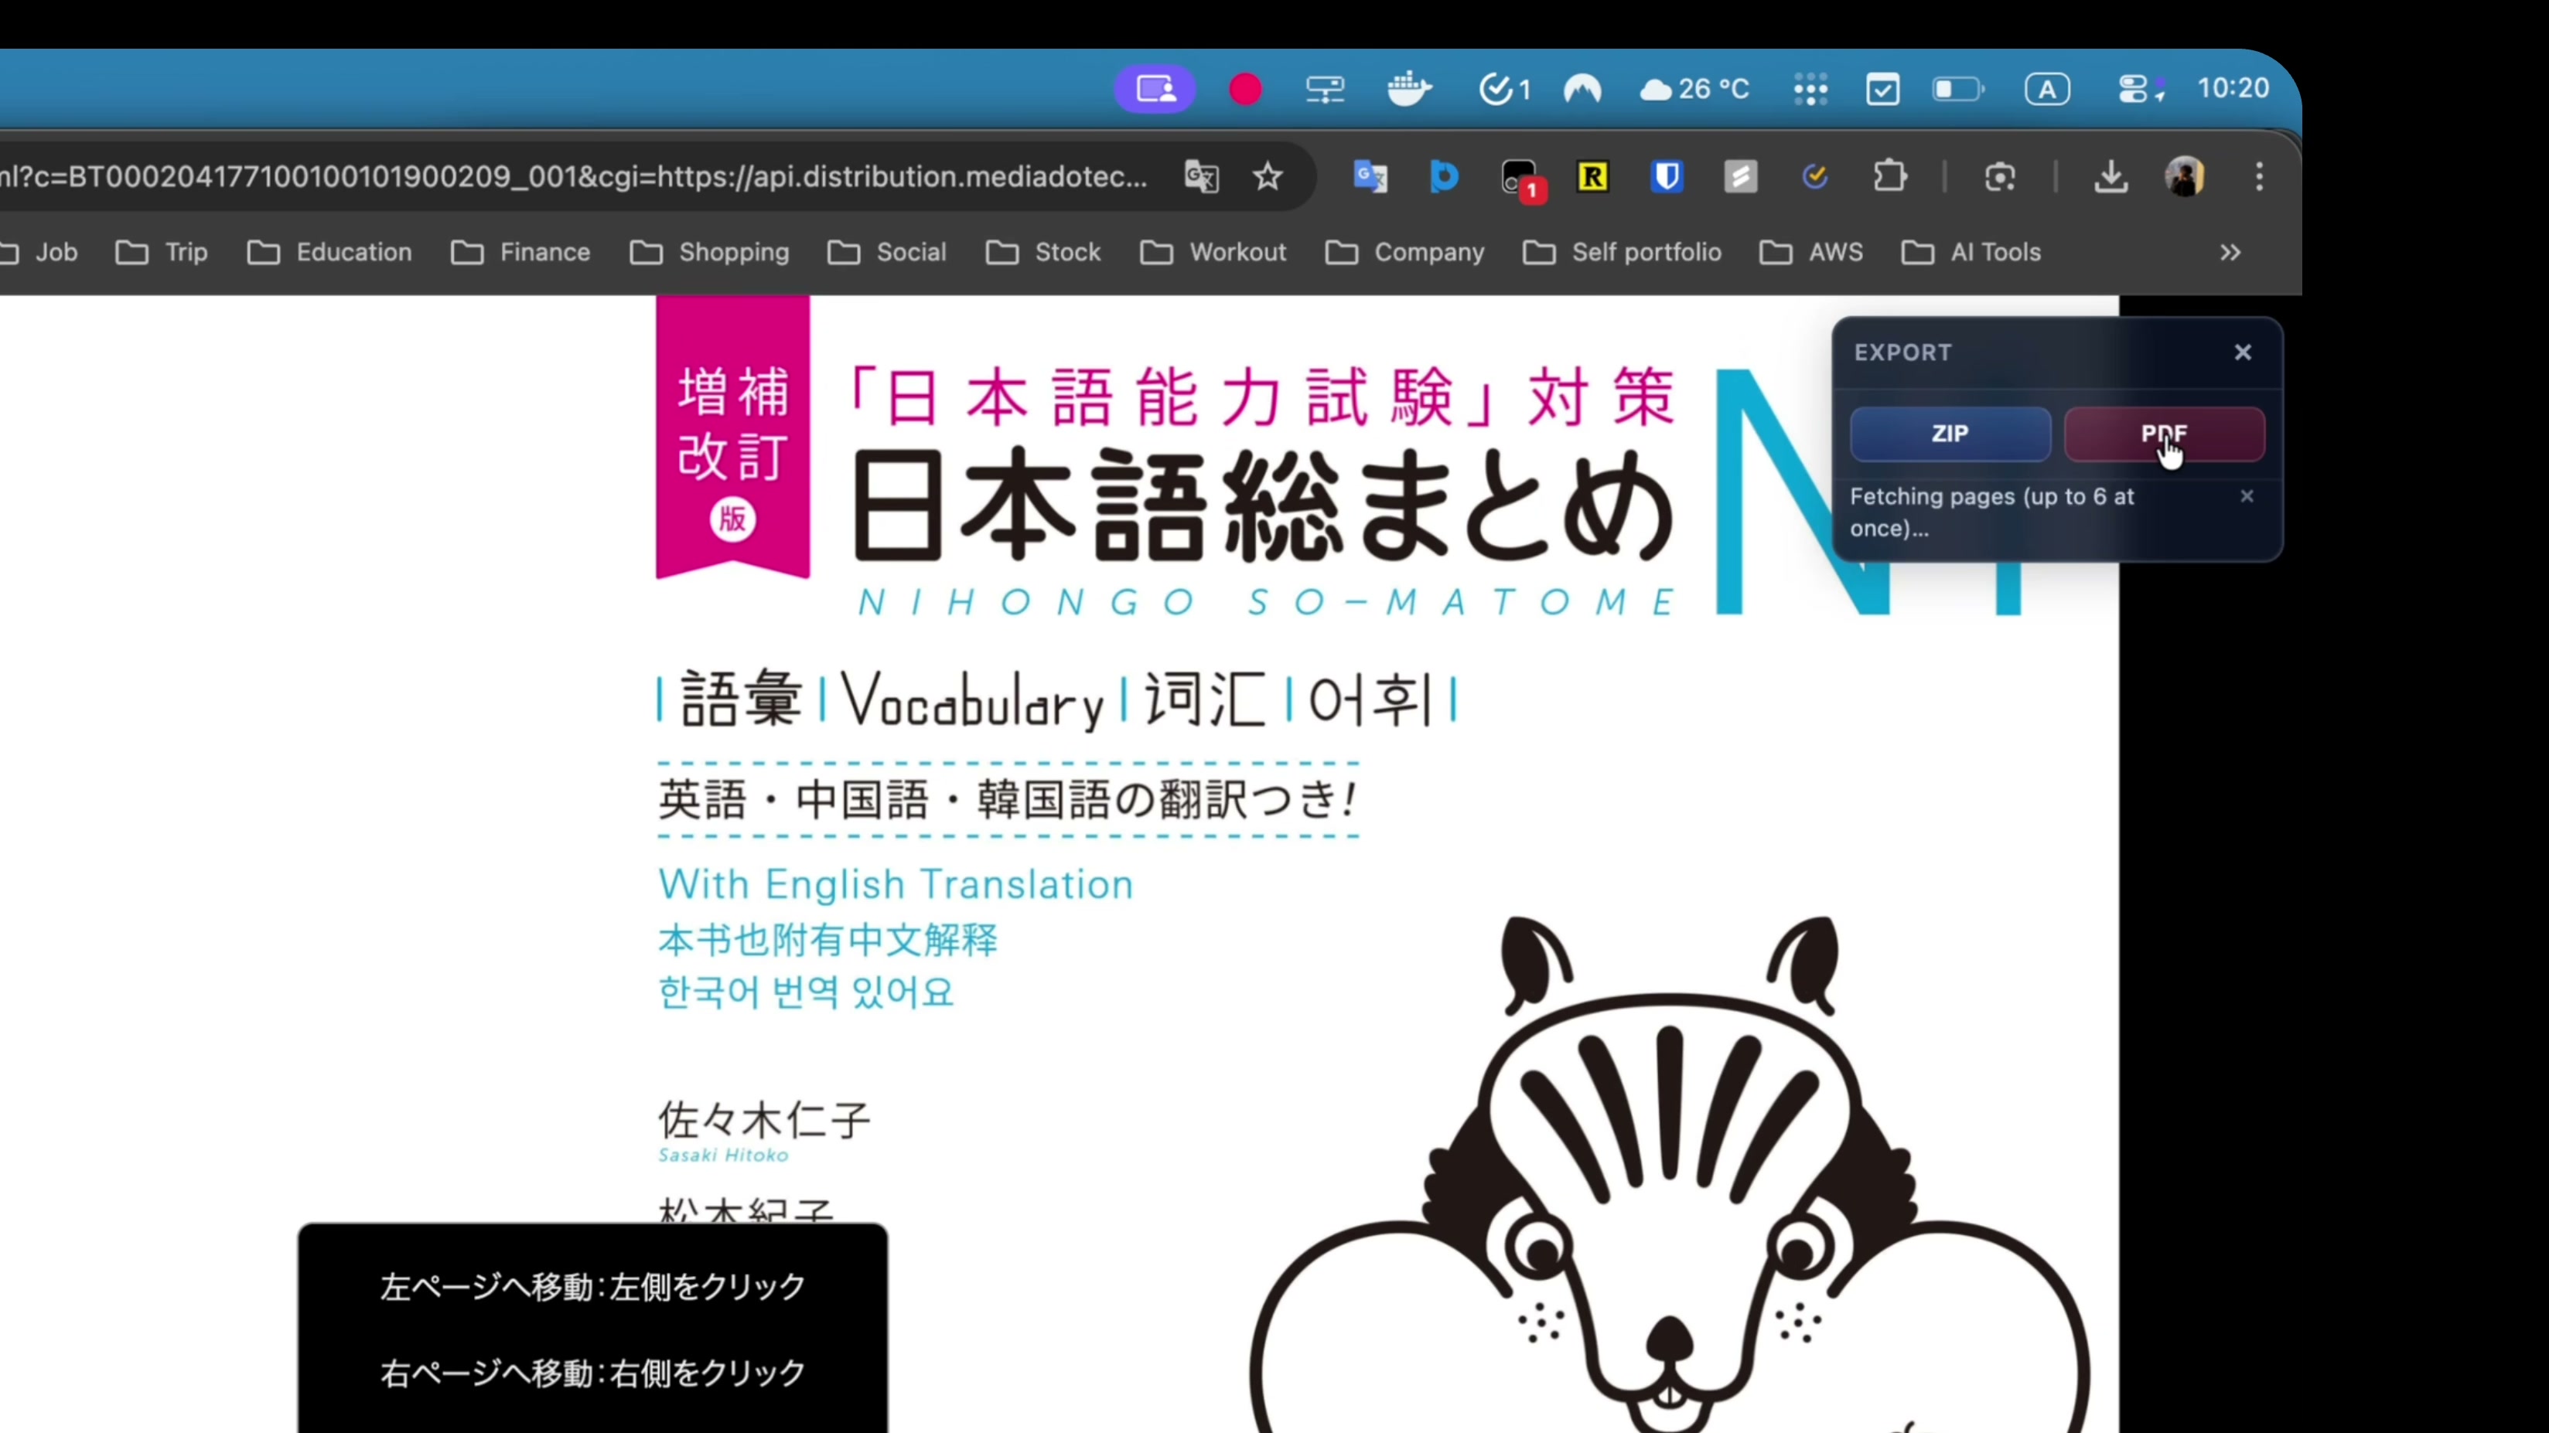Dismiss the Fetching pages status message

[x=2247, y=496]
